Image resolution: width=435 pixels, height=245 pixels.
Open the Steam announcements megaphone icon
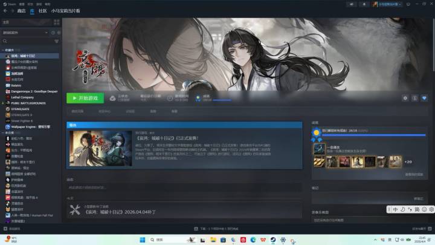[x=352, y=4]
